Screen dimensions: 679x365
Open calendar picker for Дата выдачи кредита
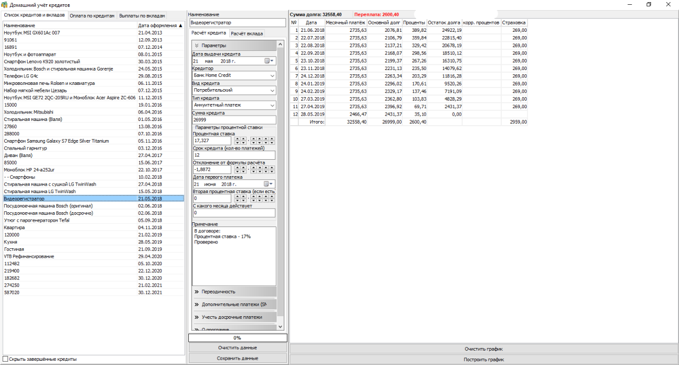click(x=269, y=61)
